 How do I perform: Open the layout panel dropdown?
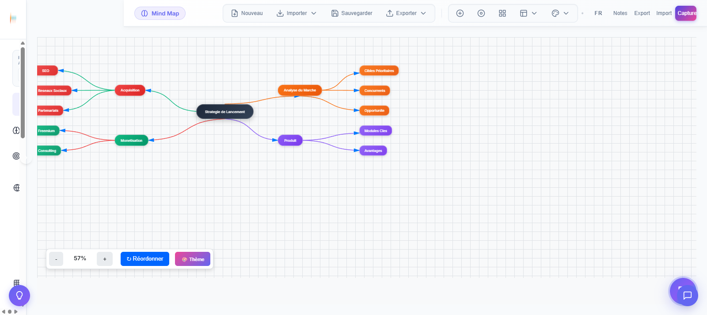528,13
